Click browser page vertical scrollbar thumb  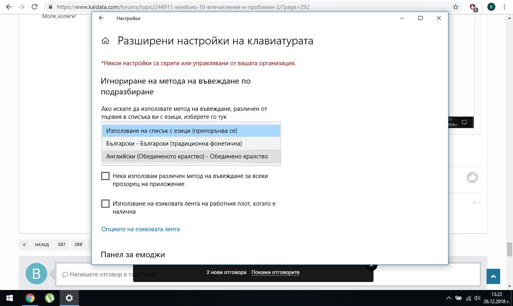click(x=510, y=249)
